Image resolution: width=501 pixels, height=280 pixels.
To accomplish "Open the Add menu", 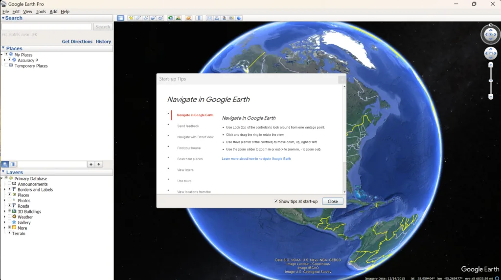I will [x=53, y=12].
